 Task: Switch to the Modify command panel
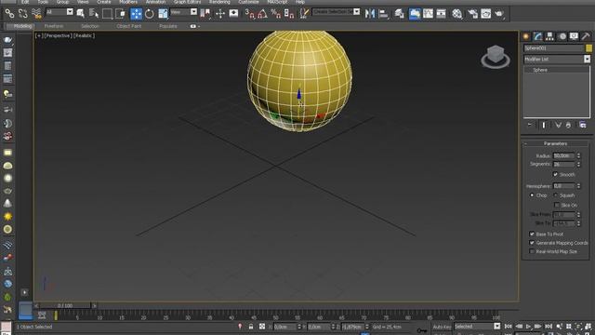point(538,36)
